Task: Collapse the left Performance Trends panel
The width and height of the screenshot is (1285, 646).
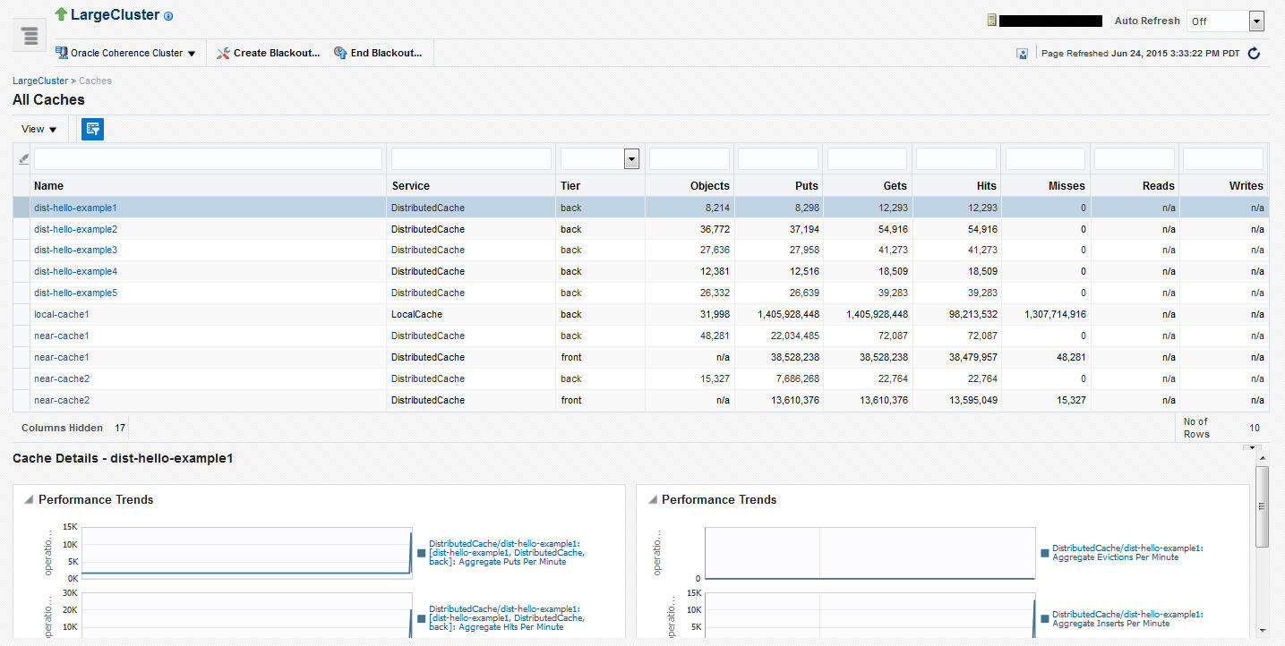Action: (x=28, y=499)
